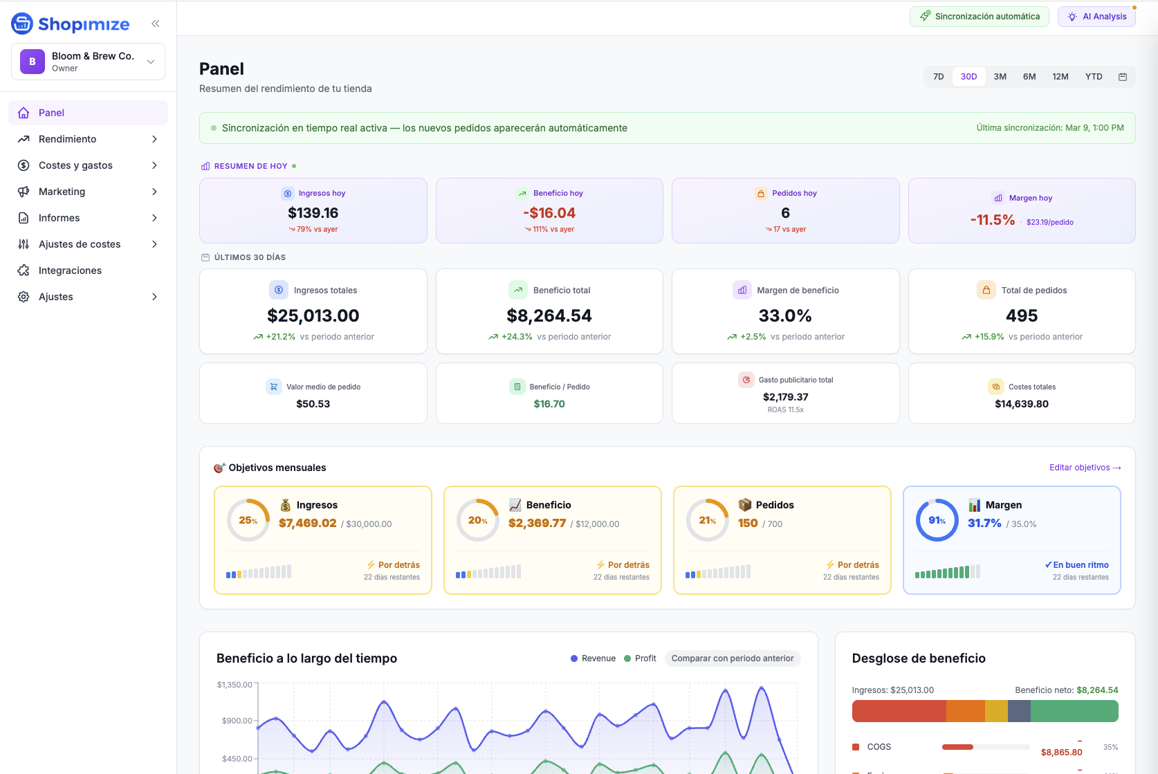Image resolution: width=1158 pixels, height=774 pixels.
Task: Click the Rendimiento trend icon
Action: point(24,139)
